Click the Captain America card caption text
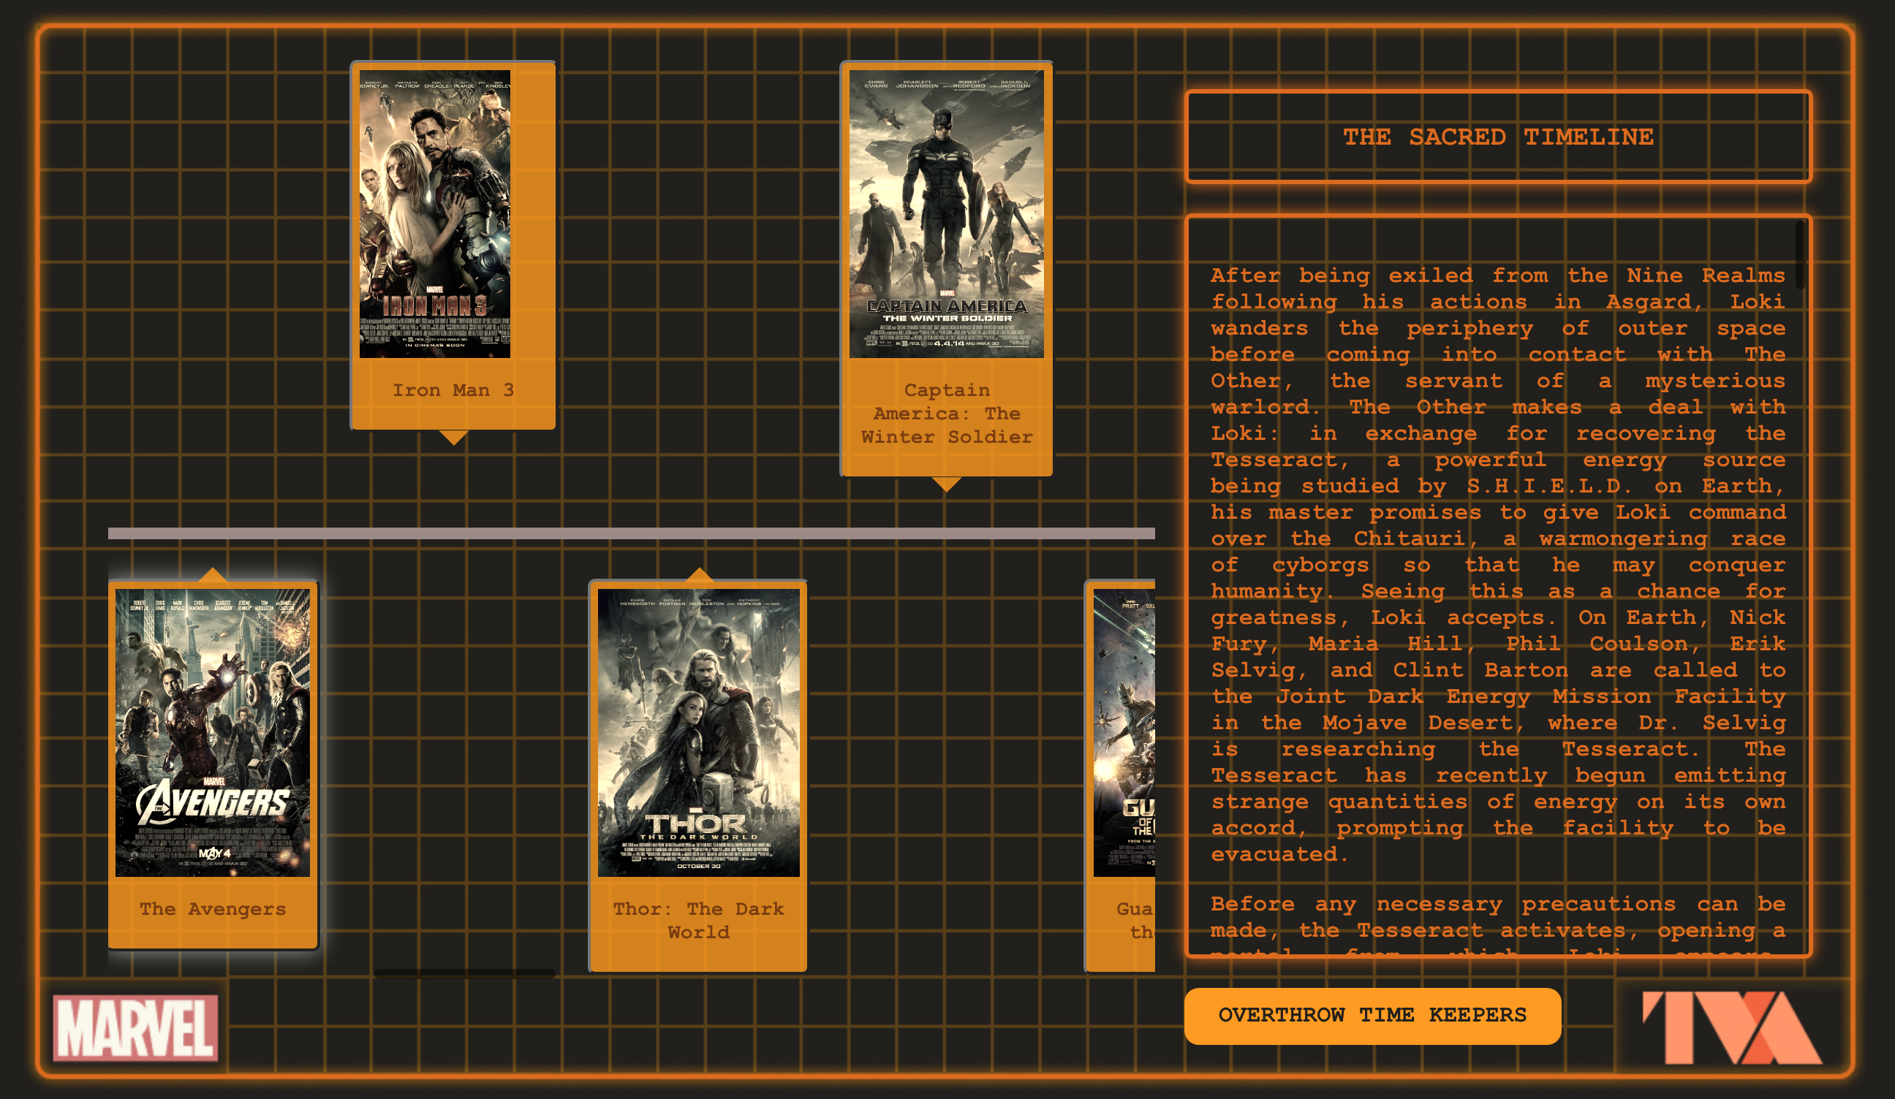The width and height of the screenshot is (1895, 1099). tap(946, 414)
